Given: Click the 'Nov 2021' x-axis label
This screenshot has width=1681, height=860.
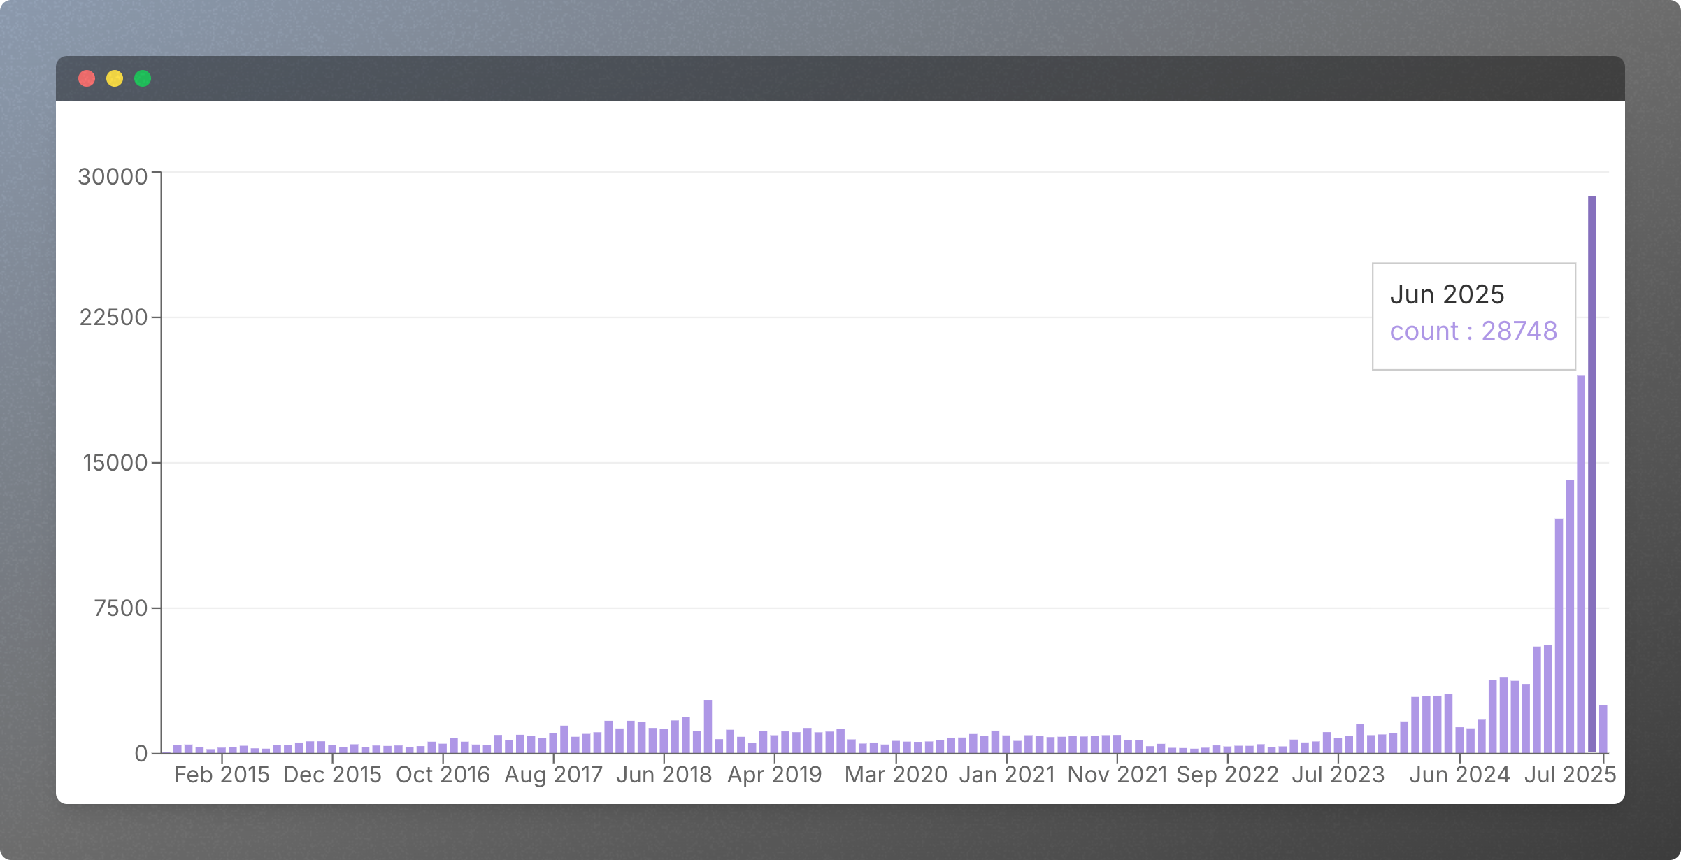Looking at the screenshot, I should tap(1117, 775).
